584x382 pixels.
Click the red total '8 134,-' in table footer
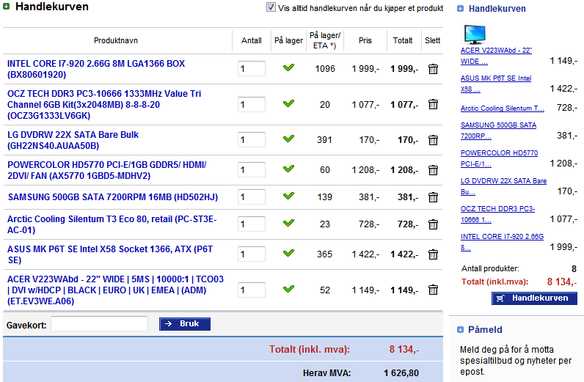[404, 349]
